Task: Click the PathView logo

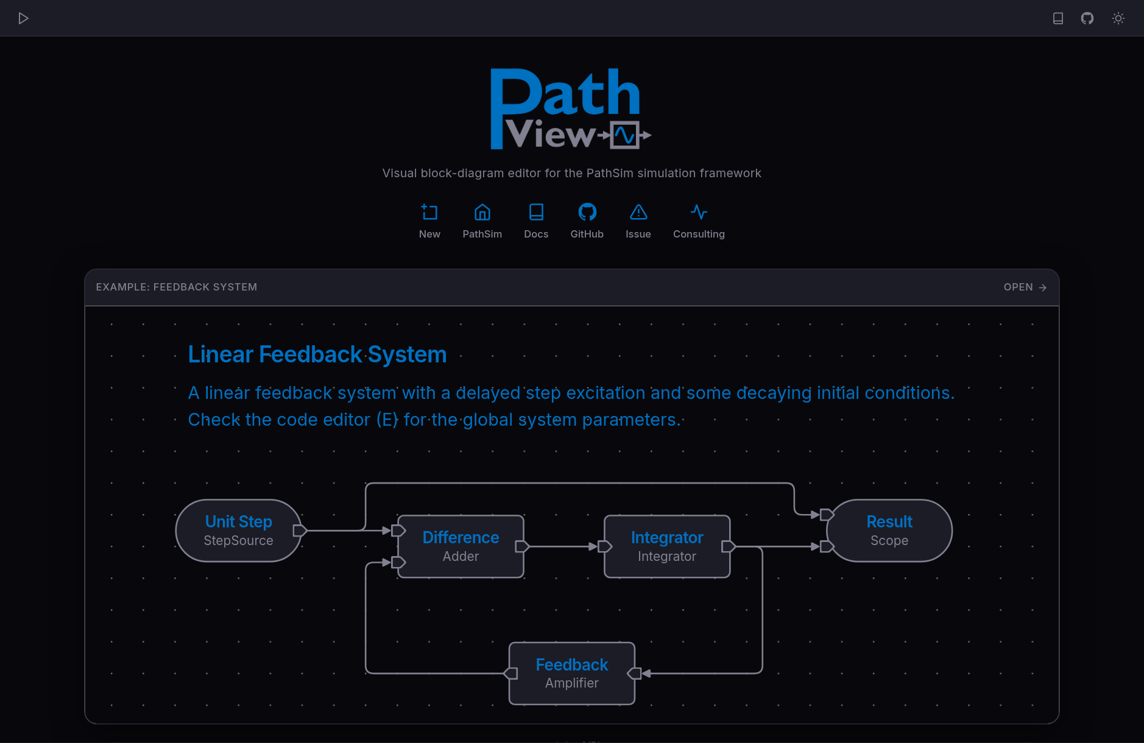Action: (571, 108)
